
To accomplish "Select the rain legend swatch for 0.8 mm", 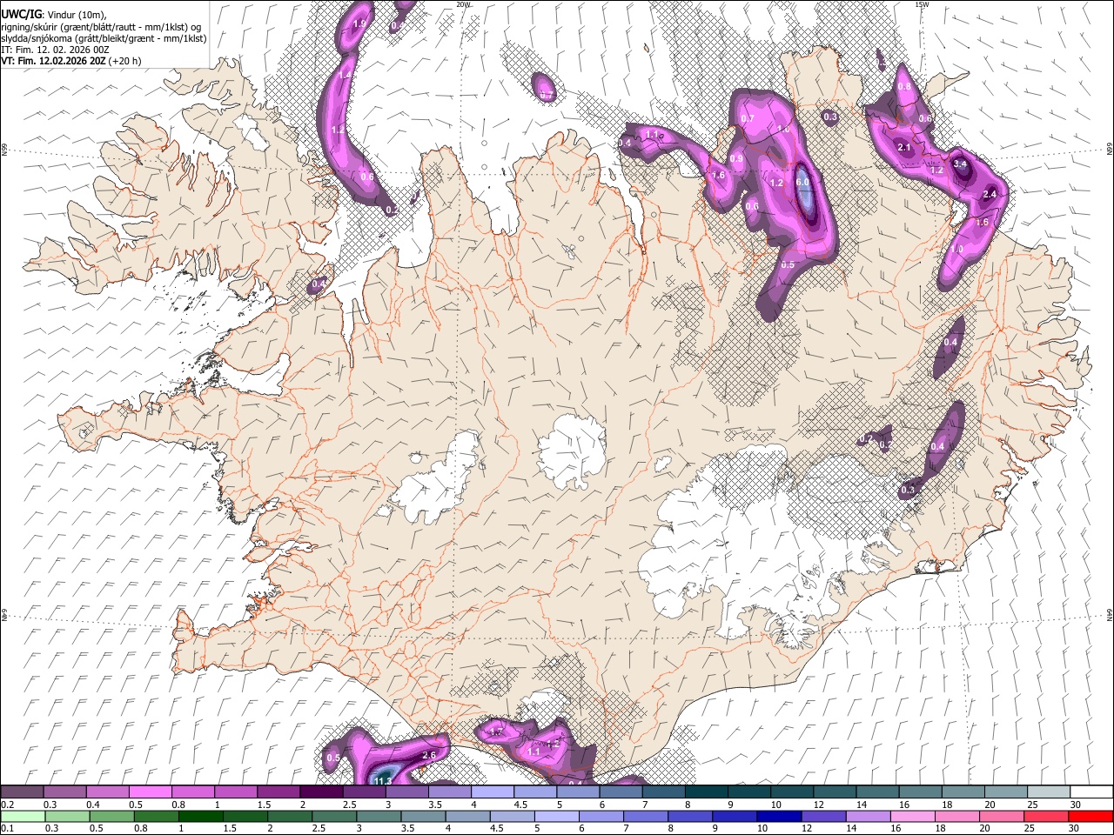I will pyautogui.click(x=156, y=817).
